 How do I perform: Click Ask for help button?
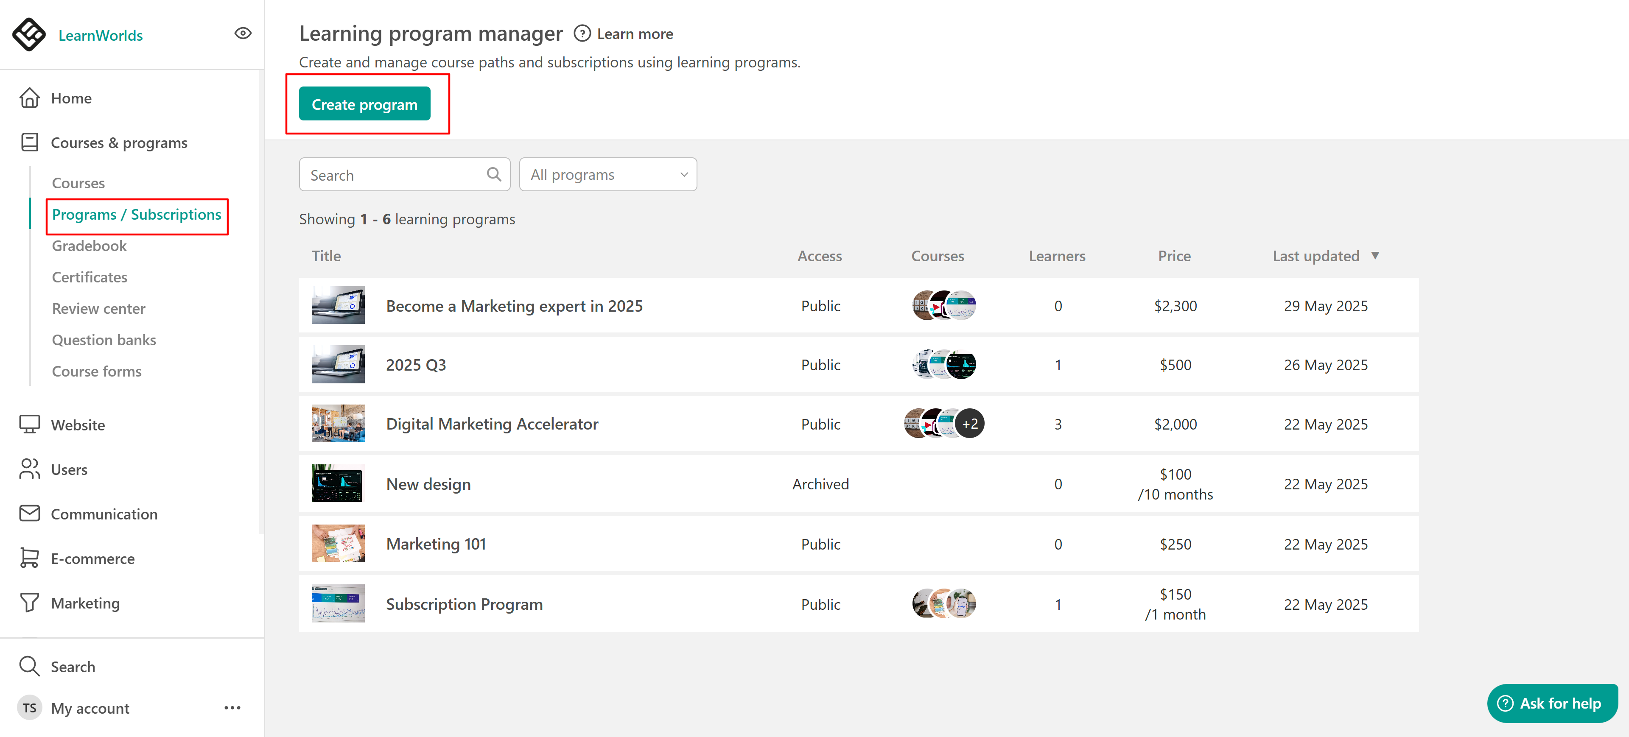click(x=1552, y=703)
